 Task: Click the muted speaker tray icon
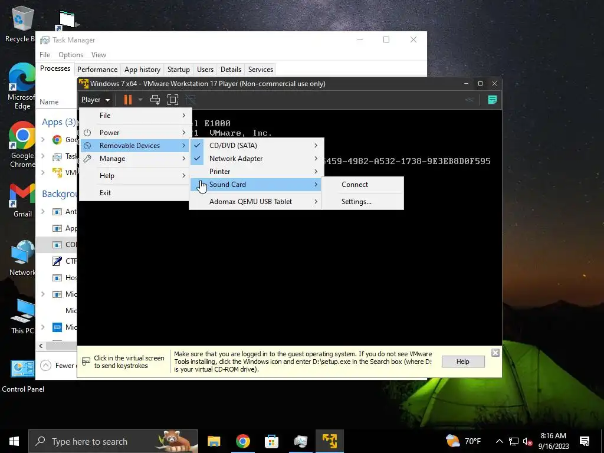coord(527,441)
